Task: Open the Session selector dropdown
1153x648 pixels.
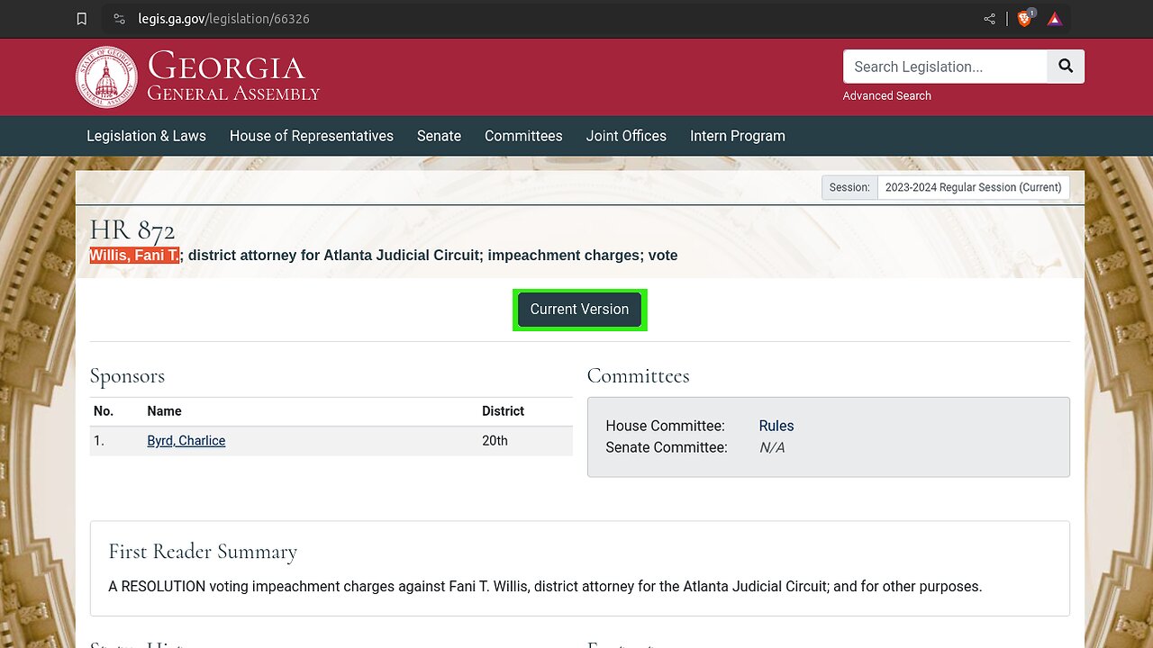Action: [x=973, y=187]
